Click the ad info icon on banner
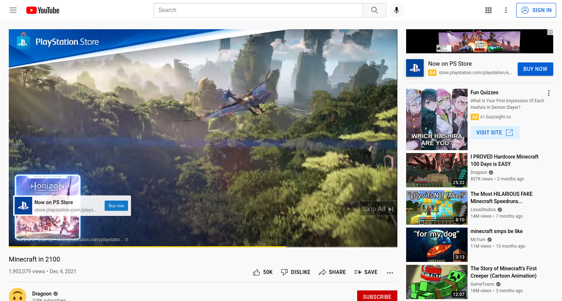The image size is (562, 301). (550, 32)
